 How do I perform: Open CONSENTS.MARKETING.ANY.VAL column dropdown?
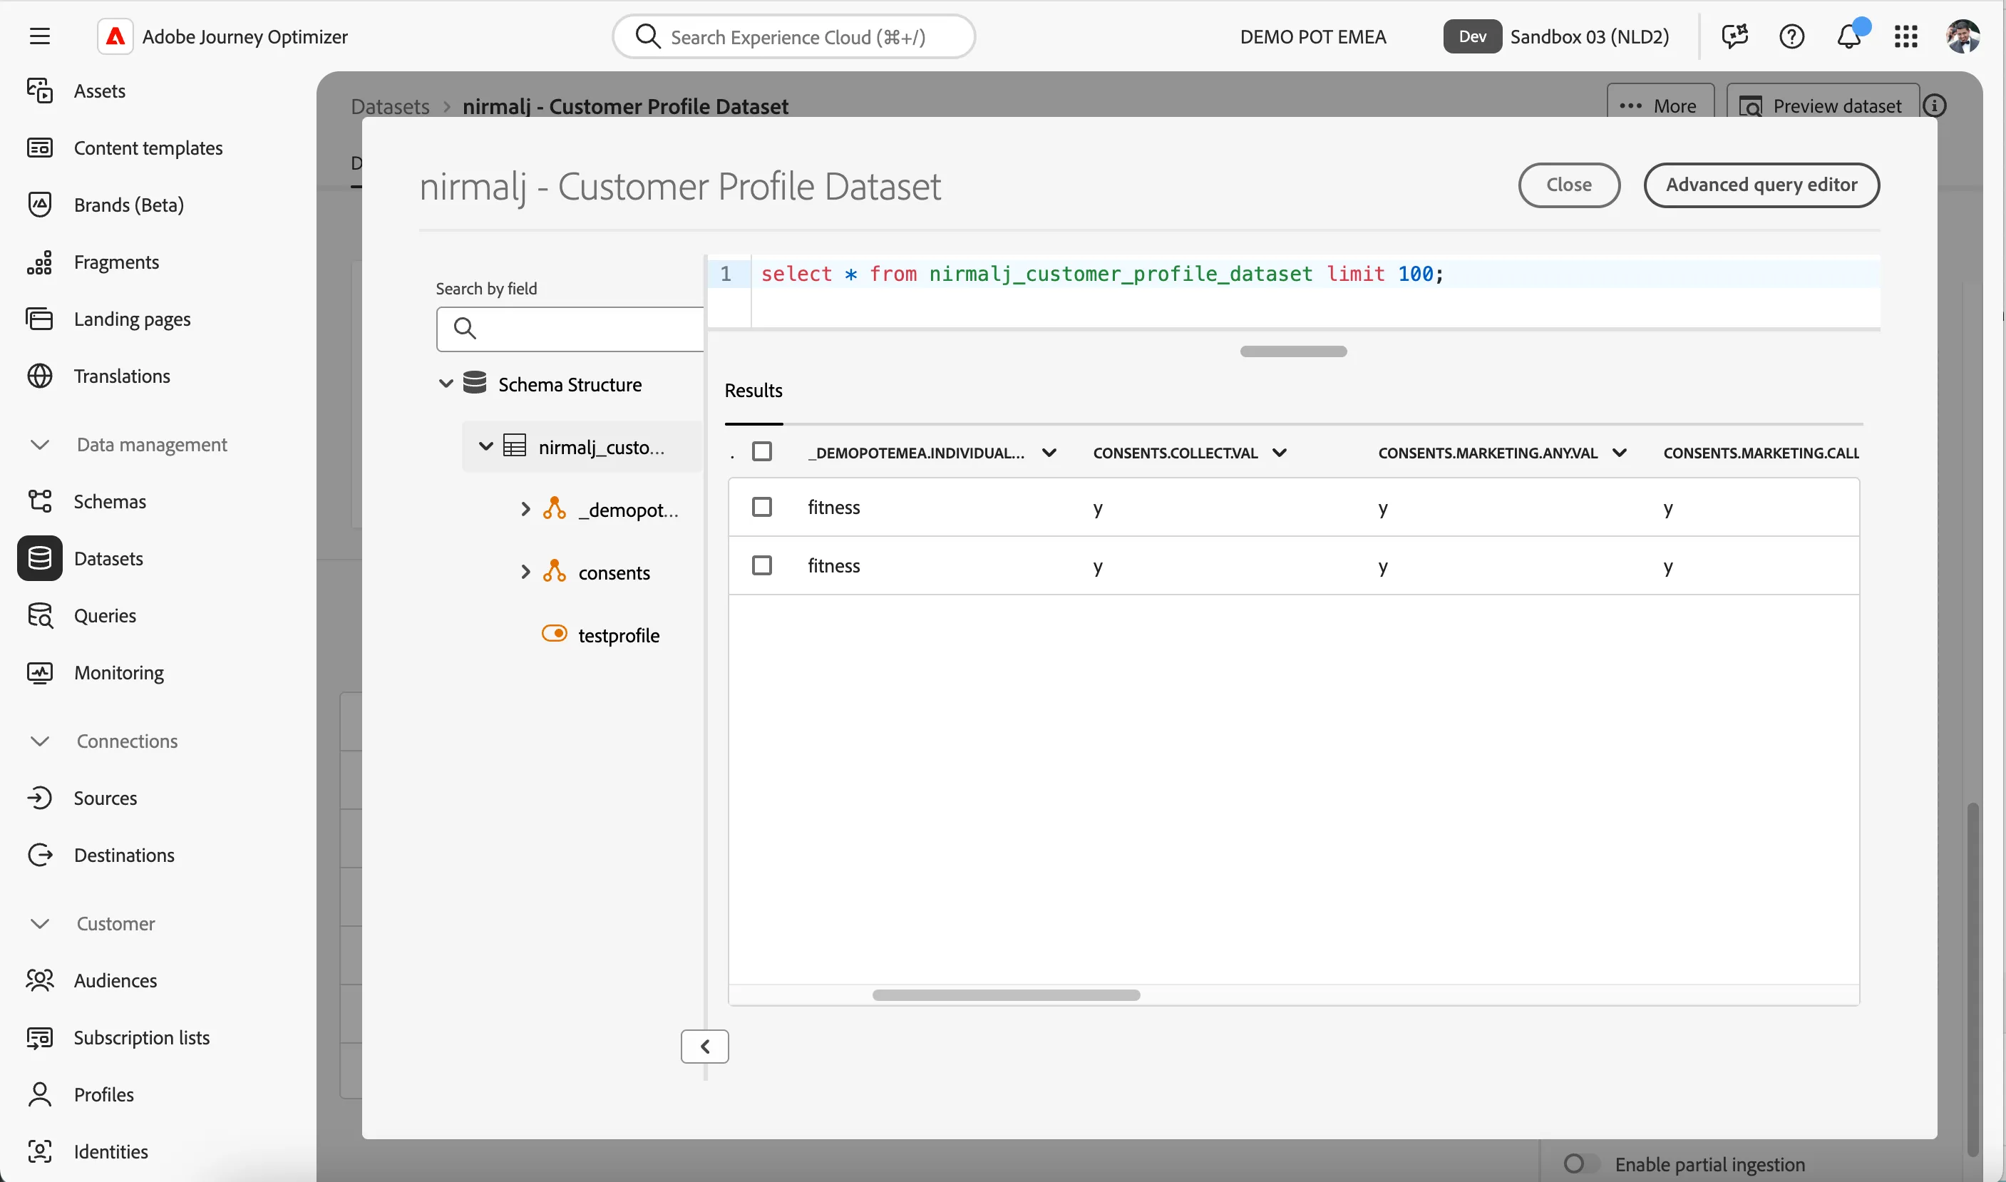click(x=1619, y=453)
